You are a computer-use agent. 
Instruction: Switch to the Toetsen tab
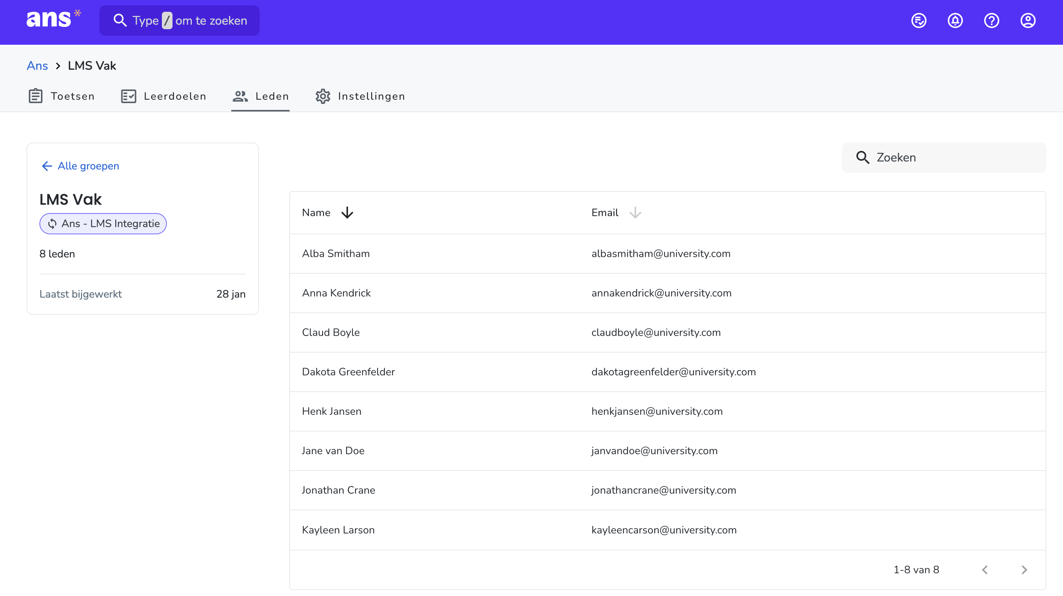coord(61,96)
